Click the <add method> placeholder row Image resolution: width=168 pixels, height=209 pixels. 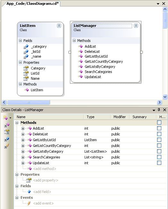pos(45,169)
